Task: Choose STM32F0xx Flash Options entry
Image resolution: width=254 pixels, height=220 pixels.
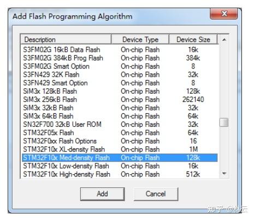Action: [120, 141]
